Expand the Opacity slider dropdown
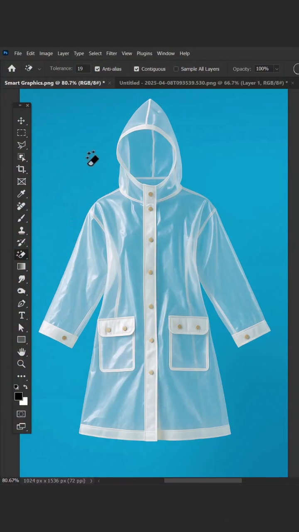This screenshot has width=299, height=532. click(x=277, y=69)
